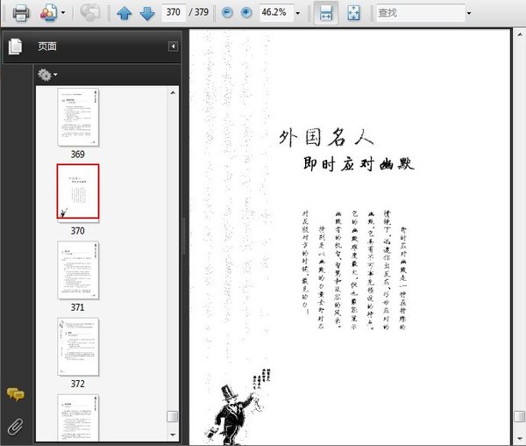Screen dimensions: 526x446
Task: Open the zoom percentage dropdown arrow
Action: [297, 14]
